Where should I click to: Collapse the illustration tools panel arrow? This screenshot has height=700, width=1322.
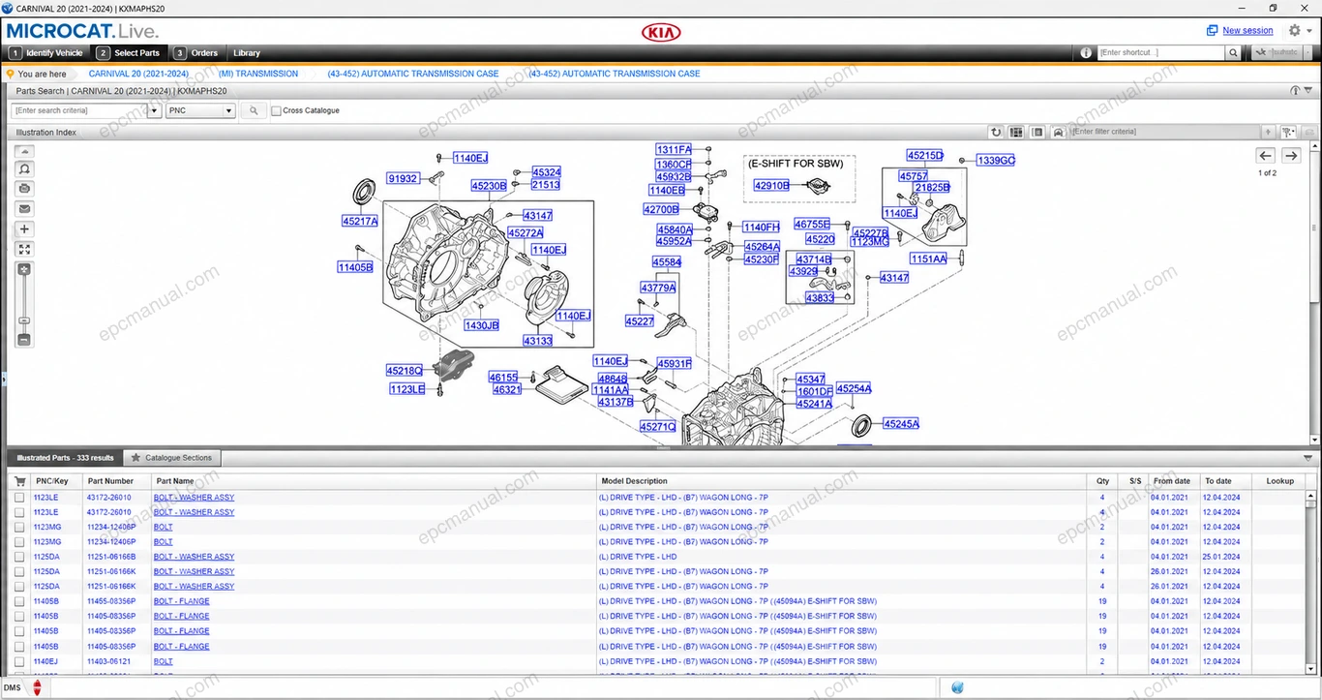pos(25,151)
